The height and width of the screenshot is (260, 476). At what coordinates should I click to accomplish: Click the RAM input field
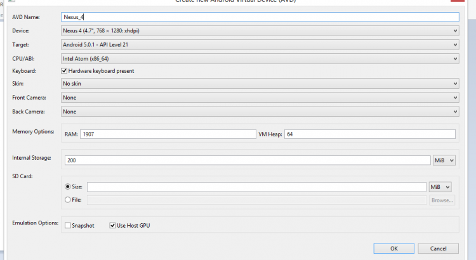tap(167, 134)
